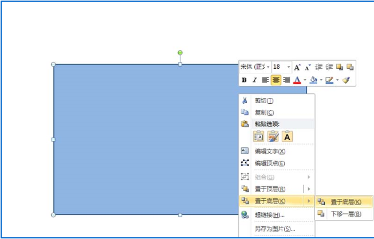Click the bring-to-front icon in menu

245,189
